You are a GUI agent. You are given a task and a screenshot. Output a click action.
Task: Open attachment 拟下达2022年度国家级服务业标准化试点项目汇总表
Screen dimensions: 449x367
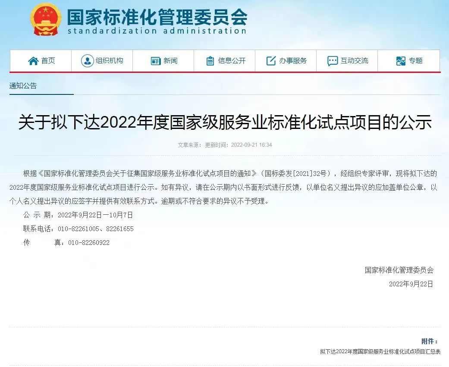click(380, 351)
